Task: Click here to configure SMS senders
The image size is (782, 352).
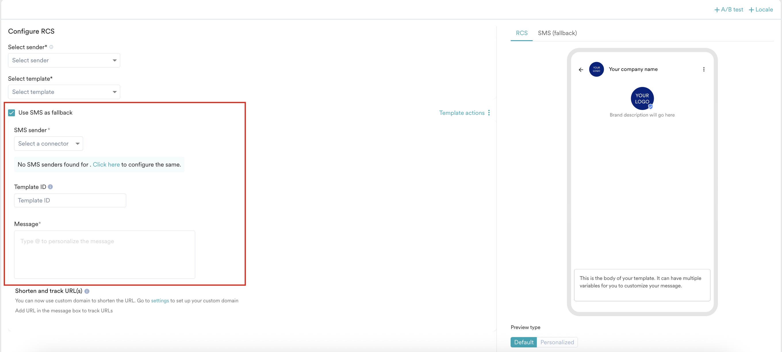Action: click(x=106, y=164)
